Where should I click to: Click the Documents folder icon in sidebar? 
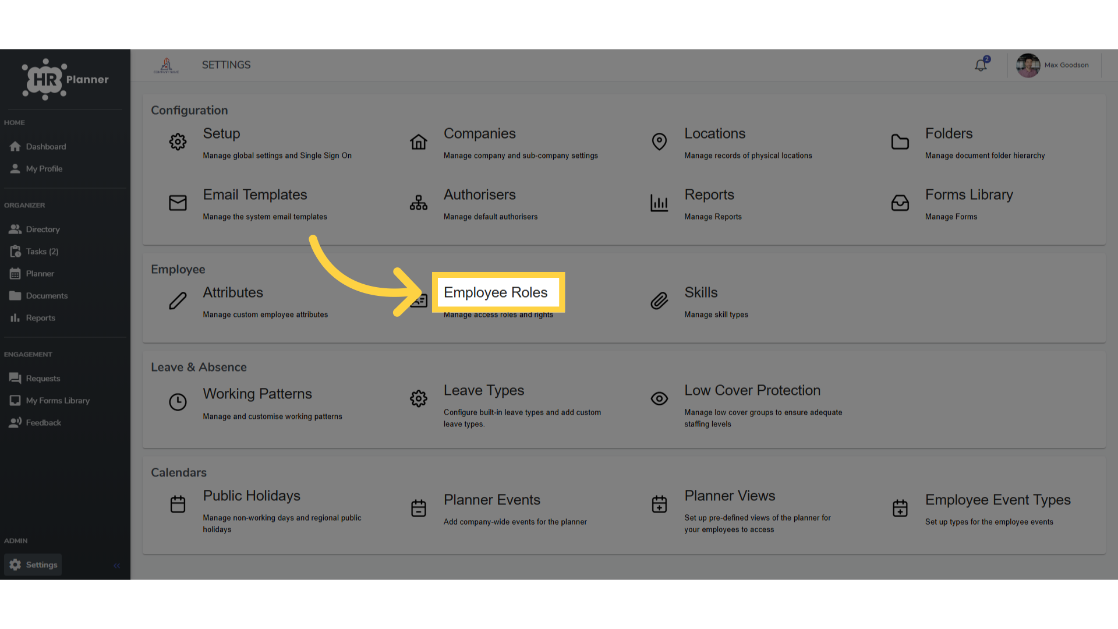15,295
